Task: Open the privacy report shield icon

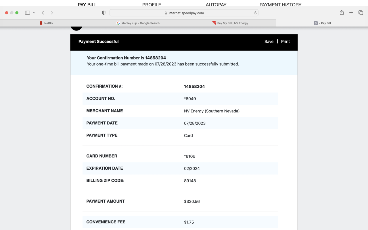Action: 103,13
